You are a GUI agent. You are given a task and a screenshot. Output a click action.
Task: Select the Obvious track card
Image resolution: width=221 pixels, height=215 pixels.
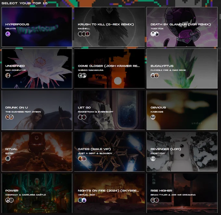coord(182,110)
